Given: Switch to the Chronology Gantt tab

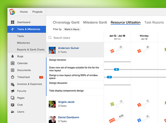Looking at the screenshot, I should [66, 23].
